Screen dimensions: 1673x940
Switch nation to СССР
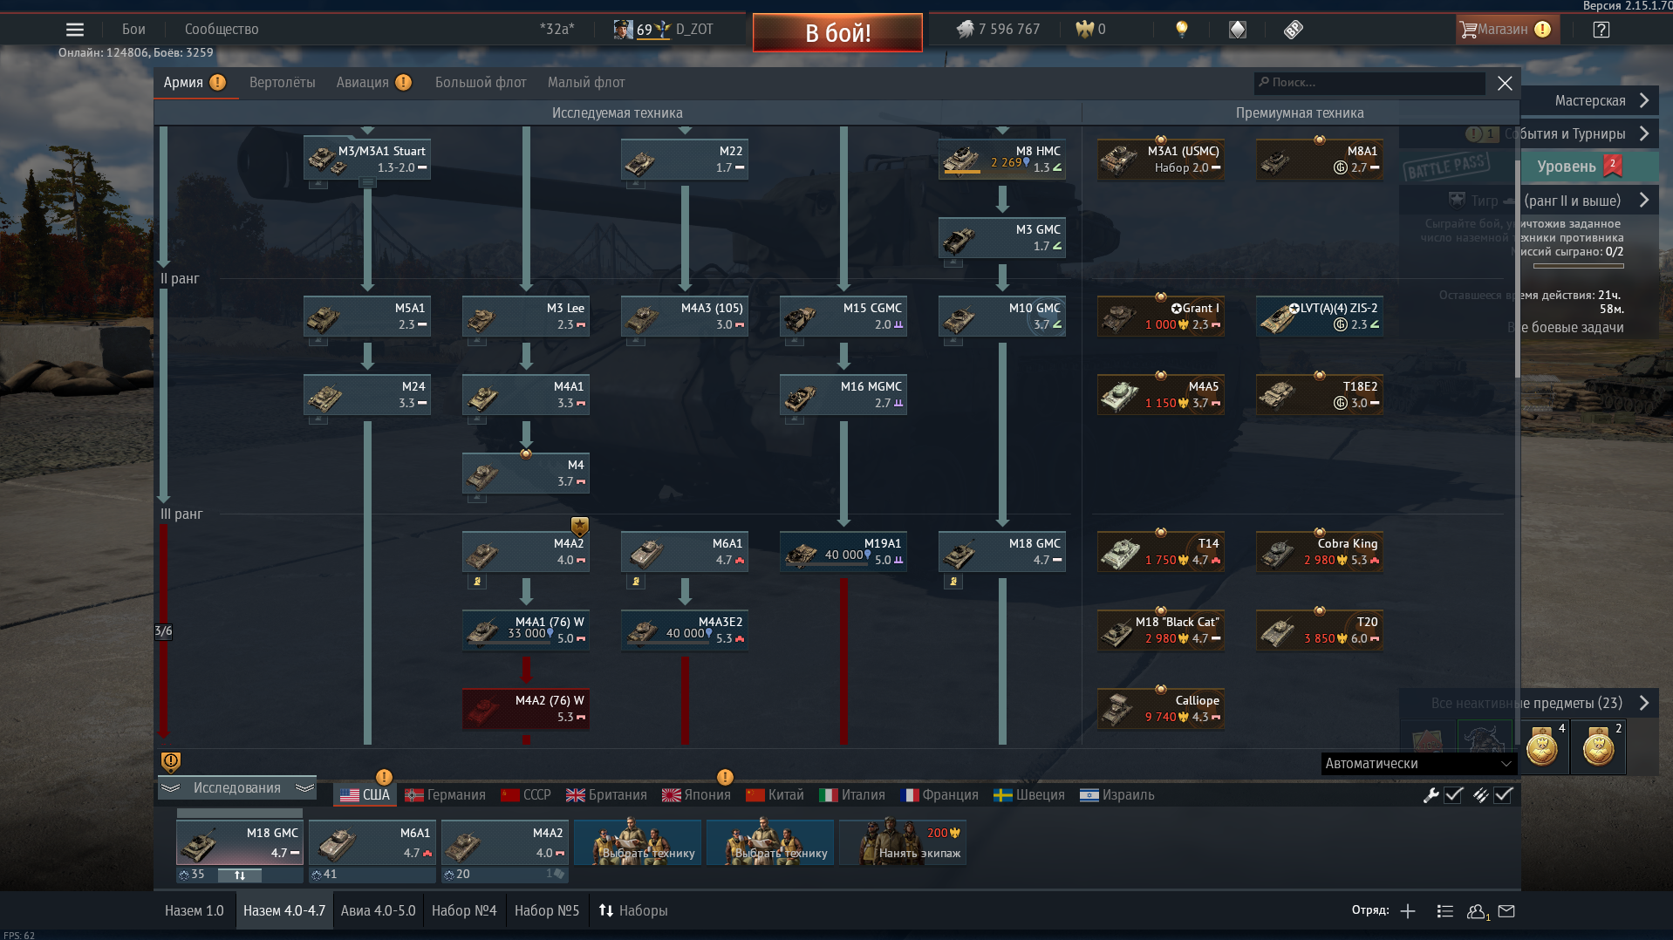(526, 795)
